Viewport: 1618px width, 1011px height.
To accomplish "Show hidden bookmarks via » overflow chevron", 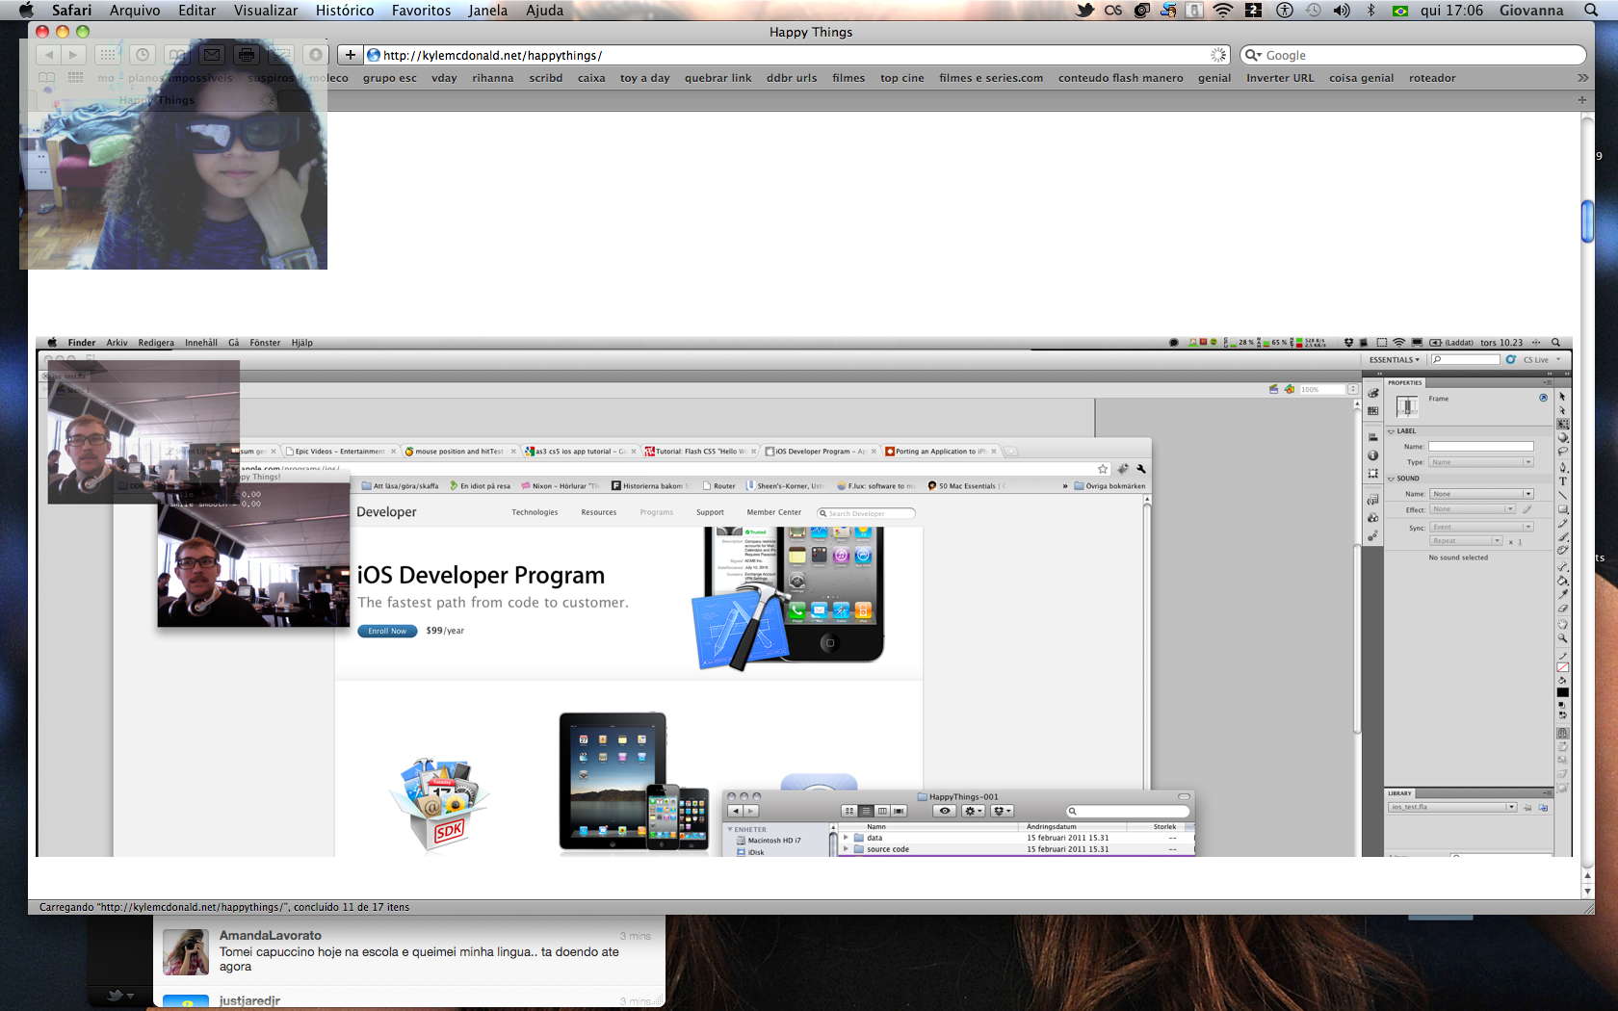I will [1582, 78].
